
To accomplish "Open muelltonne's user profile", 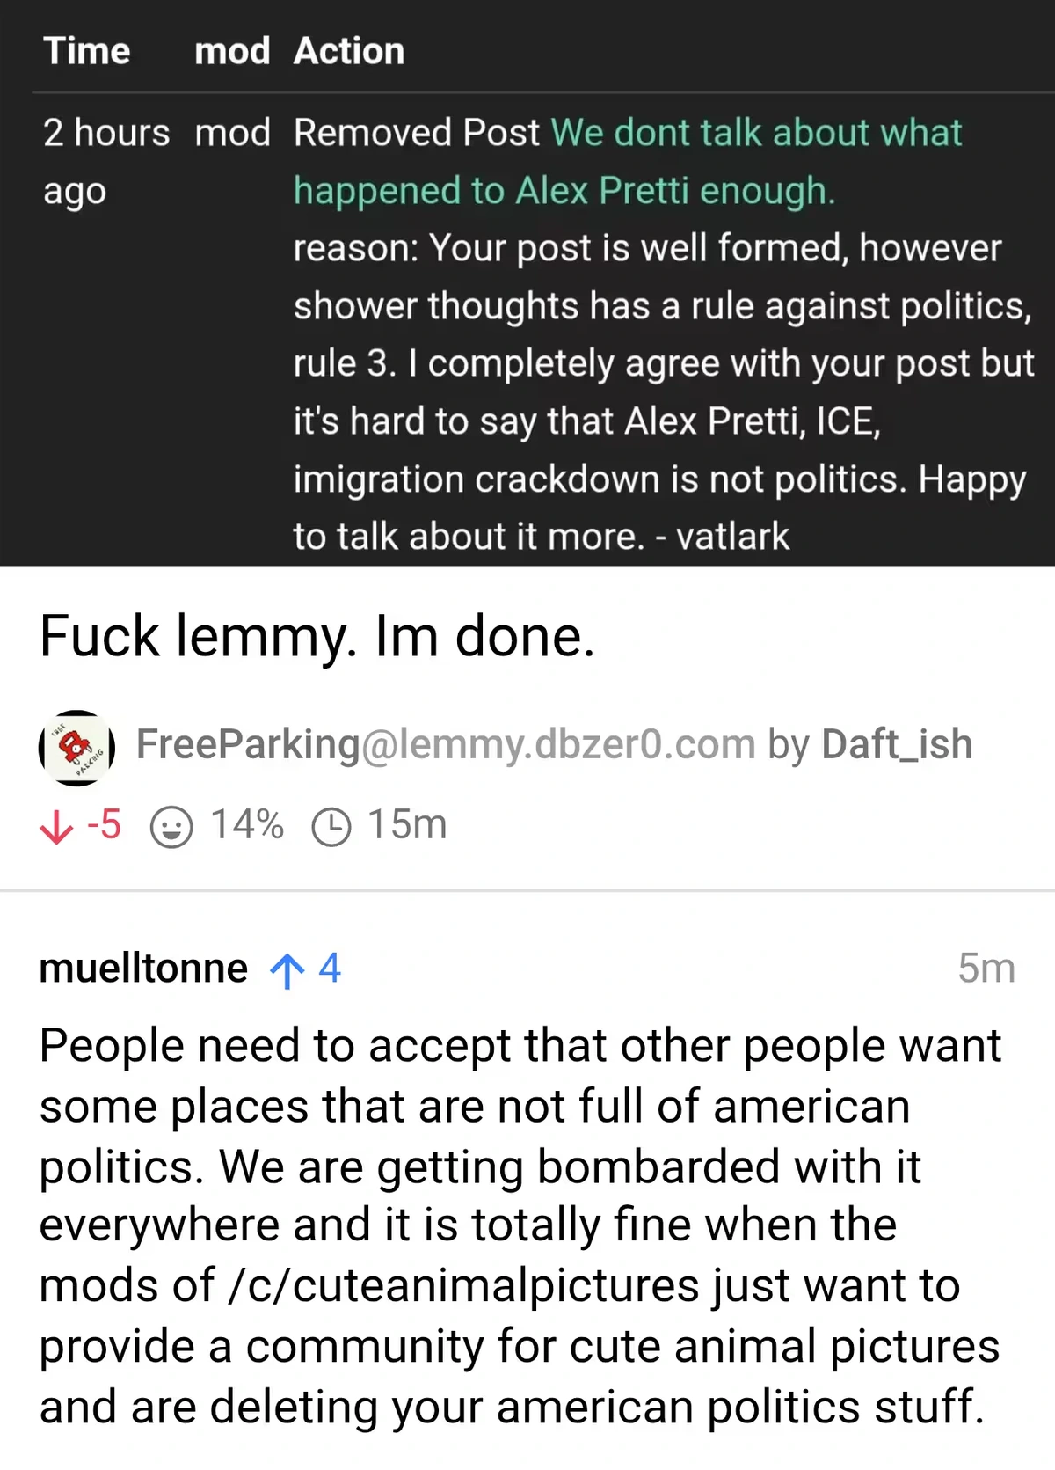I will tap(143, 969).
